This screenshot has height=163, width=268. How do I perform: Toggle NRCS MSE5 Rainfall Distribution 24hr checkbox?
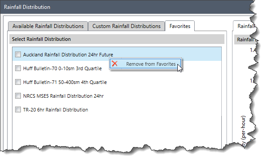click(x=18, y=96)
